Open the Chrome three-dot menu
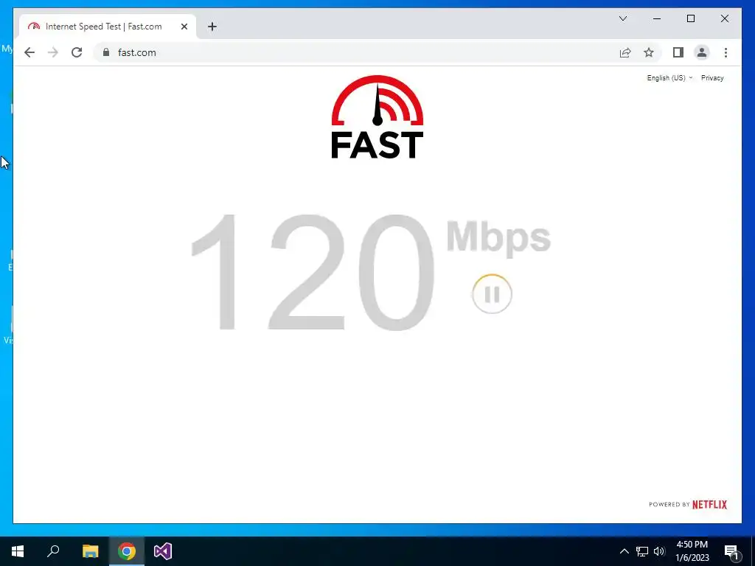Viewport: 755px width, 566px height. click(x=726, y=52)
